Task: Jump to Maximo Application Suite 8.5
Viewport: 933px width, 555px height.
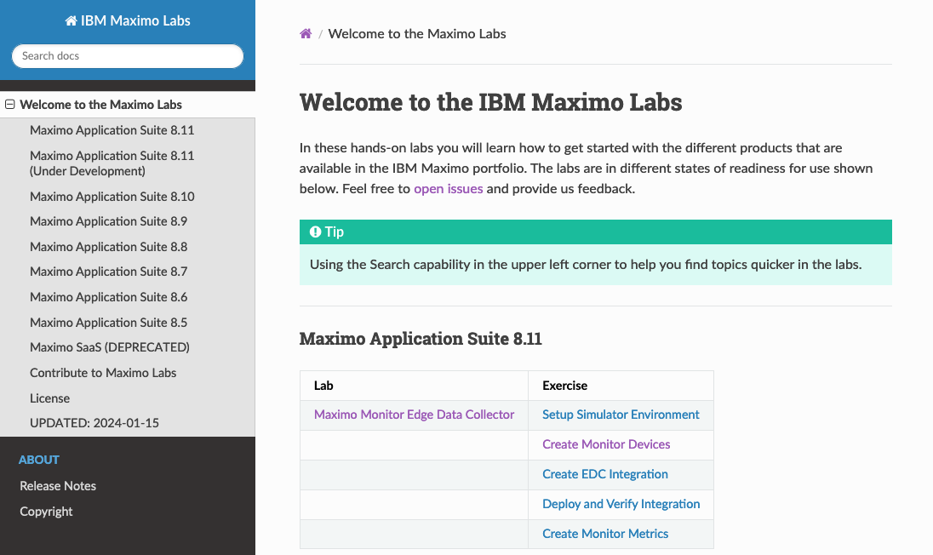Action: [108, 323]
